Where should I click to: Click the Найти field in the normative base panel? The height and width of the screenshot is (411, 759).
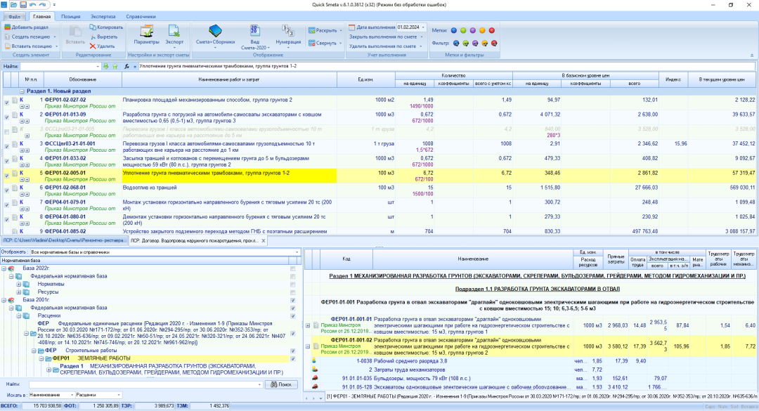145,384
